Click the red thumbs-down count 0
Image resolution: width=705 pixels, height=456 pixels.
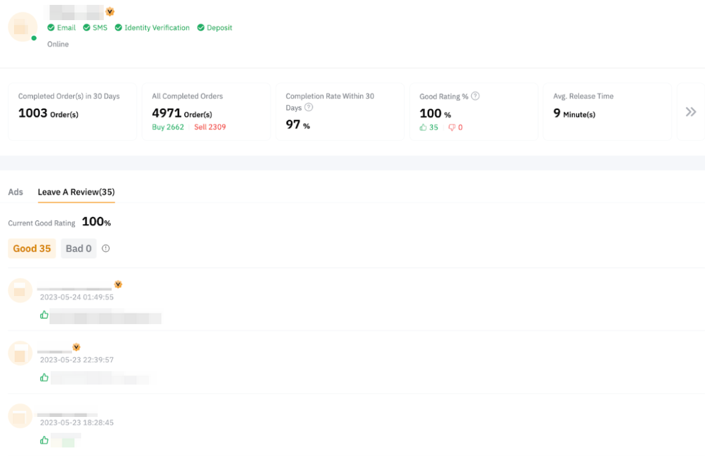455,128
